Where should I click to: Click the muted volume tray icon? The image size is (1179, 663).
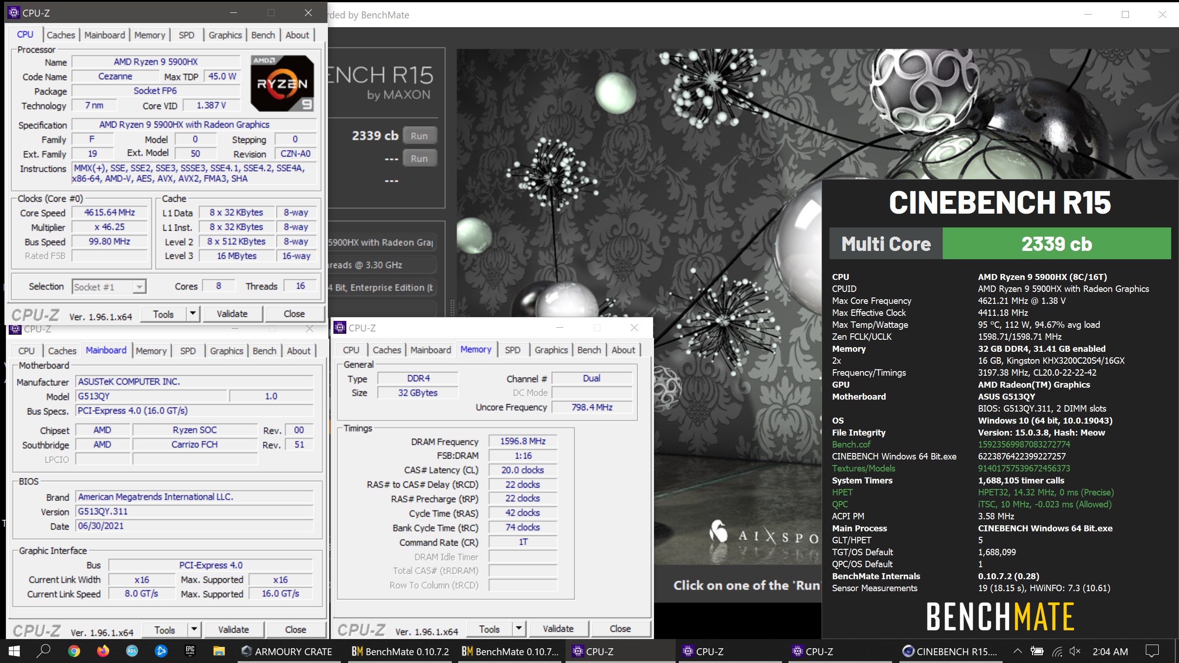(1075, 651)
